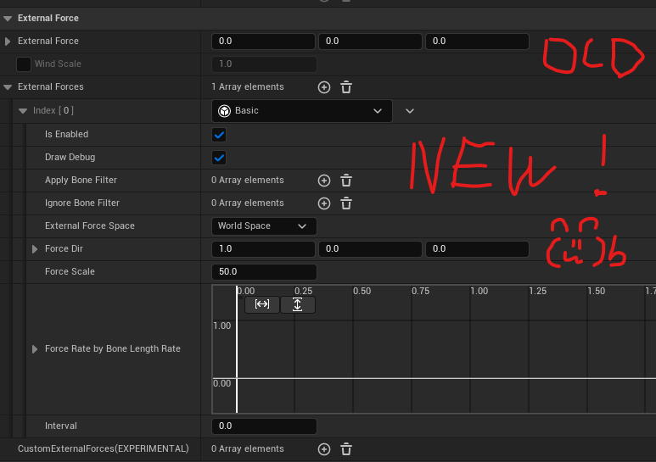Edit Force Scale value 50.0

(x=264, y=272)
